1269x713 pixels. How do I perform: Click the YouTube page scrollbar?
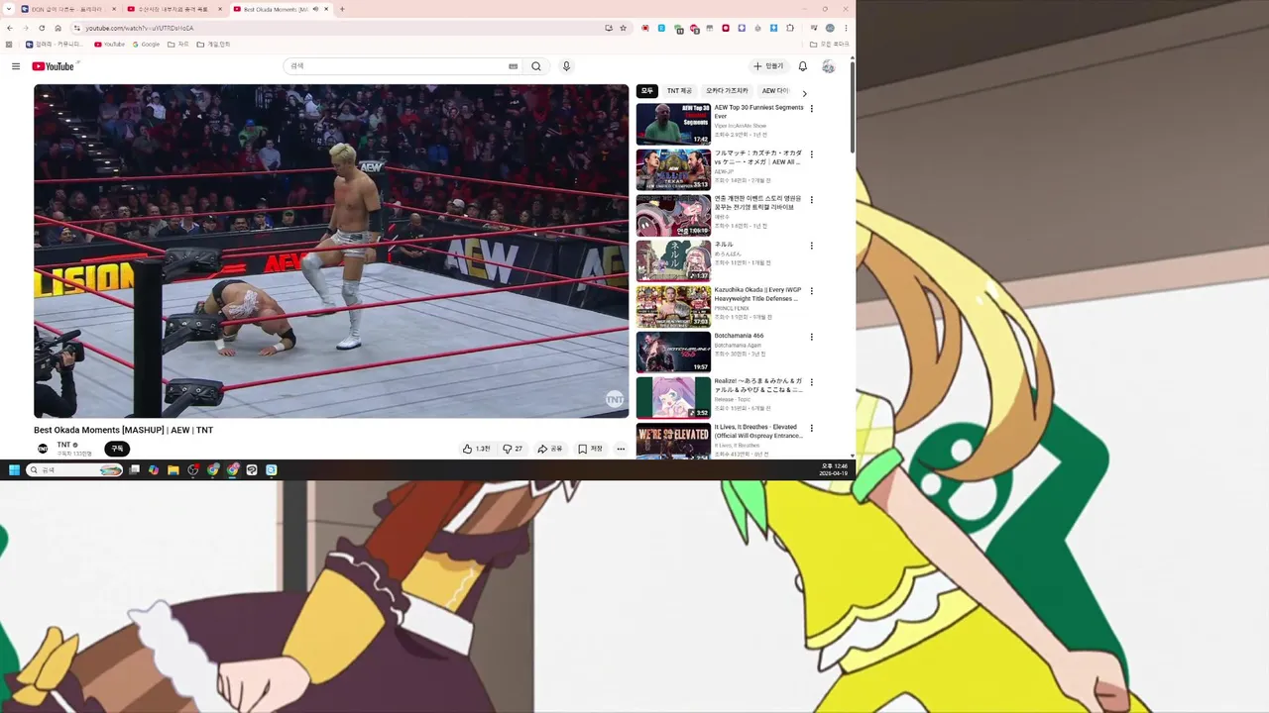[853, 109]
